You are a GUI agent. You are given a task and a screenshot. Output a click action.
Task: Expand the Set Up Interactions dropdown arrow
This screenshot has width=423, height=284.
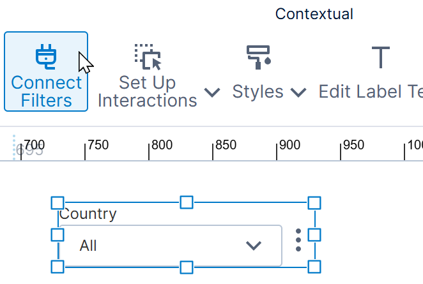[x=212, y=93]
